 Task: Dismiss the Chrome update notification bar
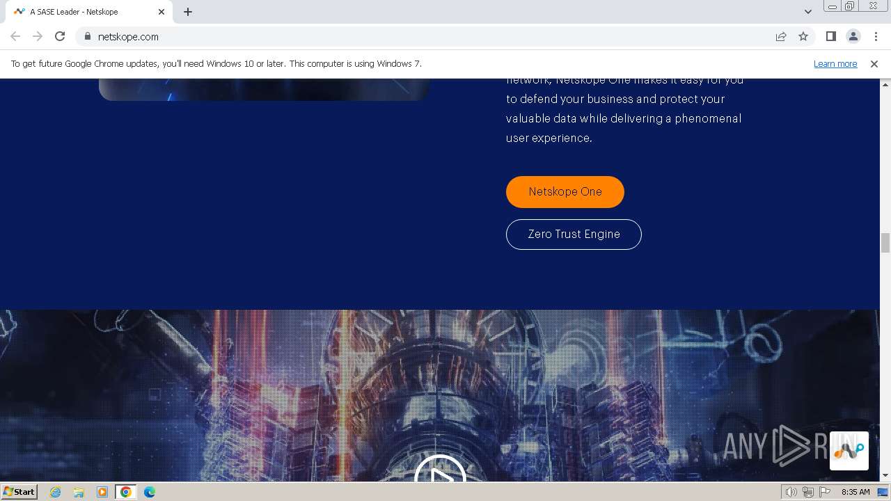(874, 63)
